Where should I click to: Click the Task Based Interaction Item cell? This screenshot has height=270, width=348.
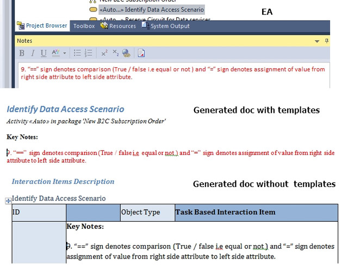click(x=256, y=213)
